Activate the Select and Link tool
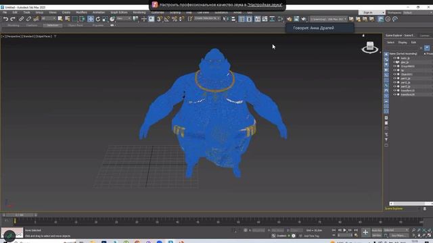The width and height of the screenshot is (433, 243). point(21,19)
